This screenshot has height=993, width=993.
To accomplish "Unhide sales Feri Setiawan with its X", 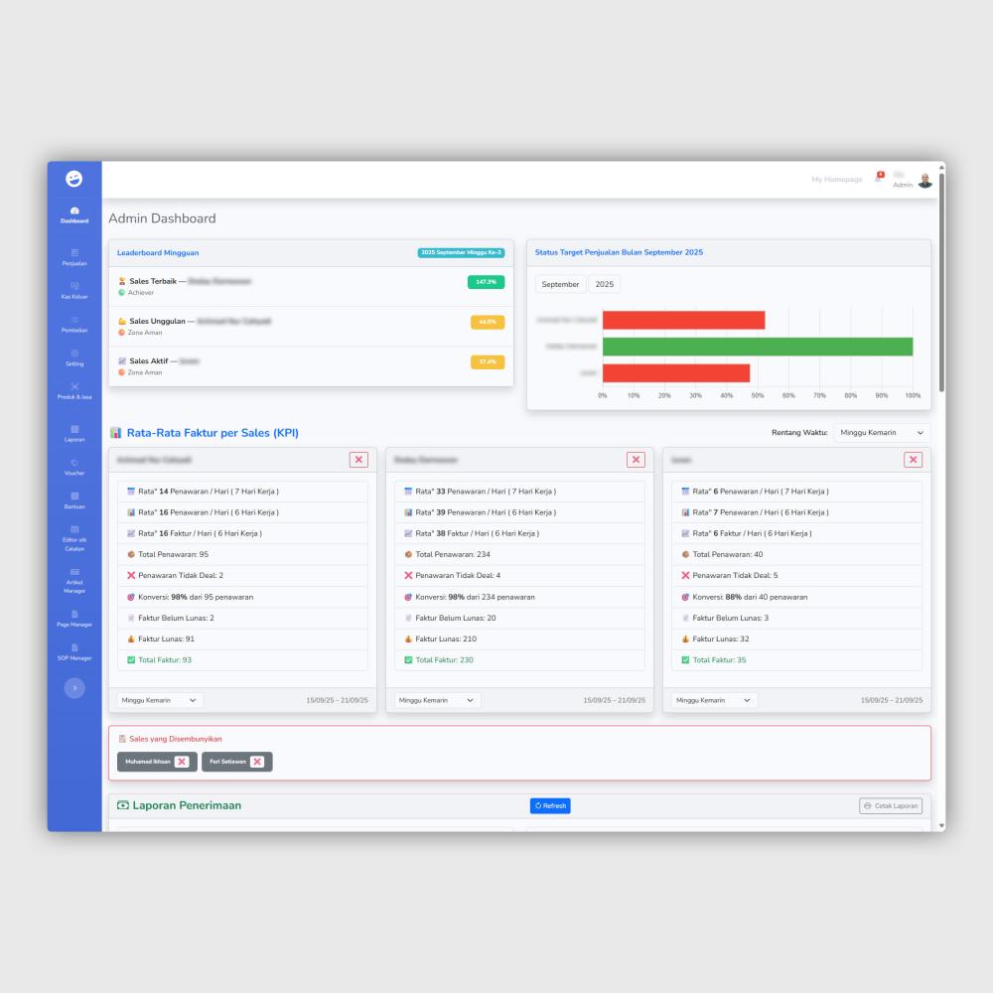I will point(257,762).
